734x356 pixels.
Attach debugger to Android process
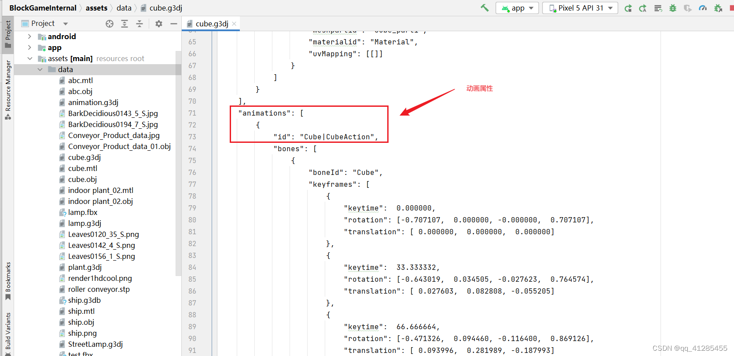click(718, 8)
